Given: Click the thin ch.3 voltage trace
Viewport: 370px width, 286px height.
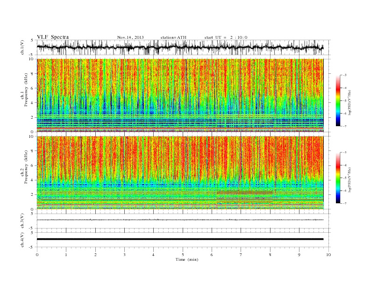Looking at the screenshot, I should (180, 220).
